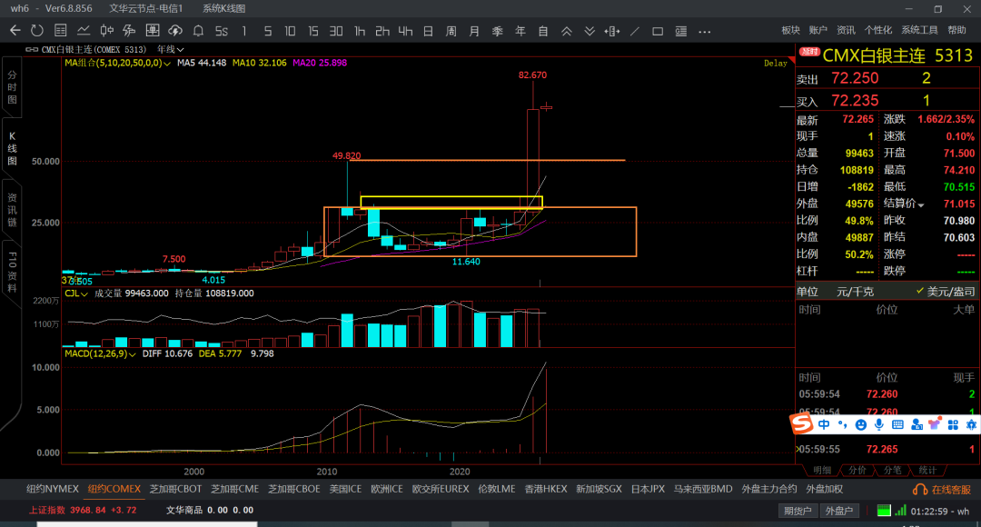This screenshot has width=981, height=527.
Task: Click the Sogou emoji smiley icon
Action: point(861,425)
